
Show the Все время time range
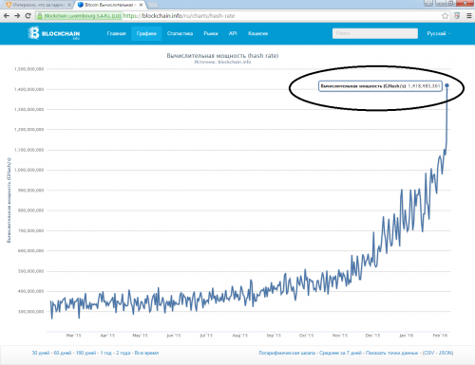tap(146, 353)
